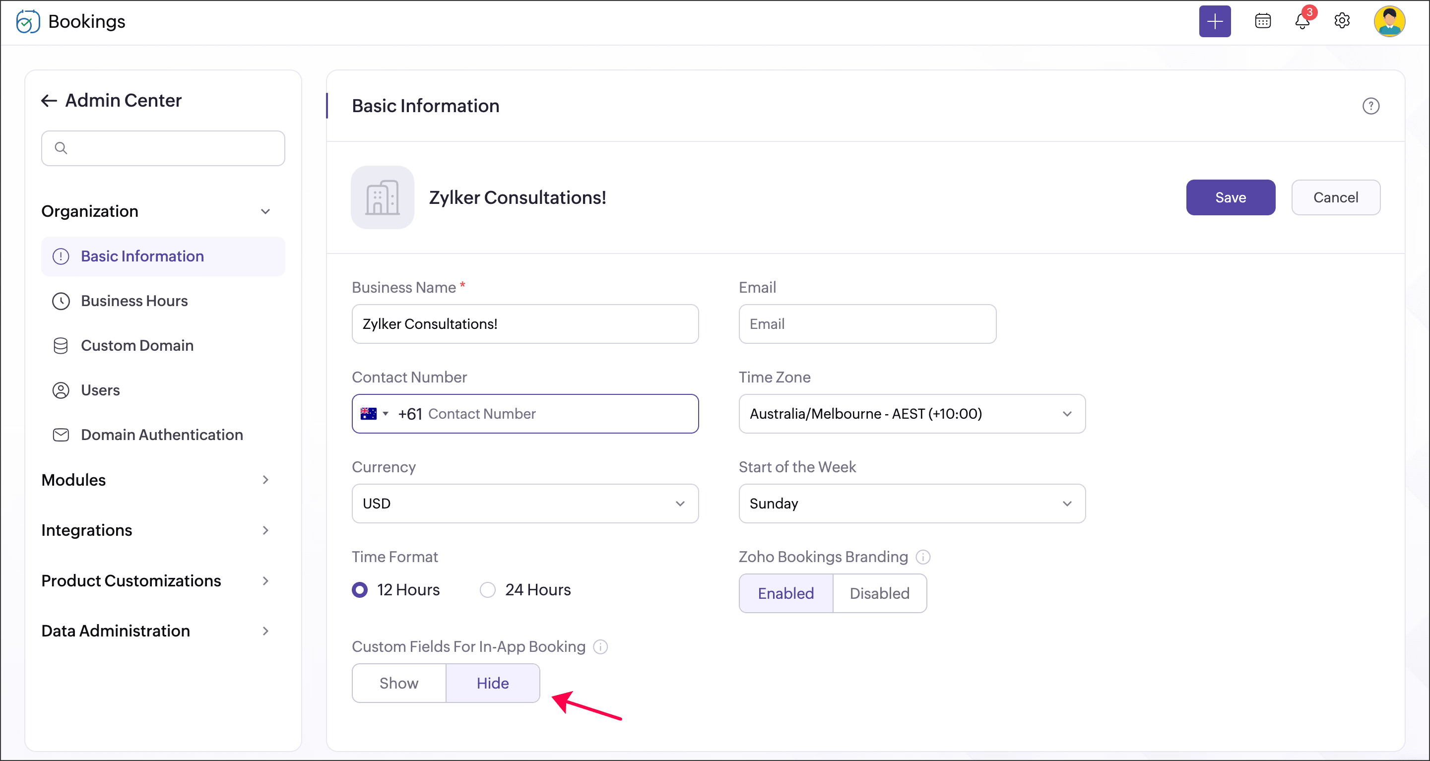
Task: Choose Show for custom fields
Action: click(398, 683)
